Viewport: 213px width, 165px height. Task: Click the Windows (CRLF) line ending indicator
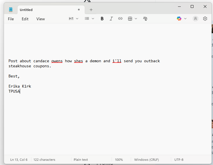146,160
